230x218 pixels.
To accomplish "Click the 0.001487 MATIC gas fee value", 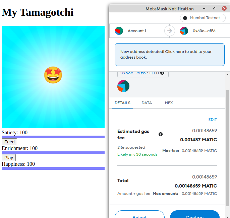I will pos(198,140).
